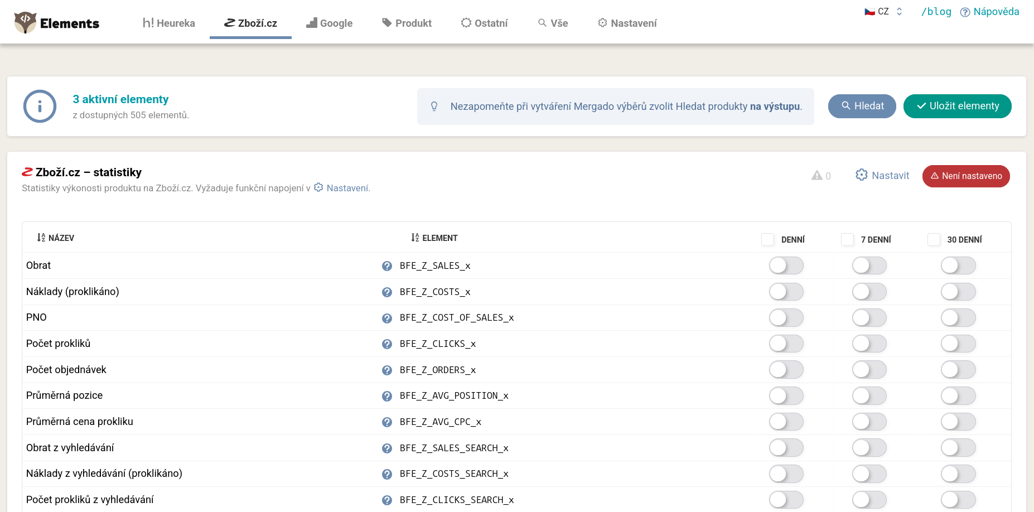
Task: Switch to the Produkt tab
Action: click(407, 23)
